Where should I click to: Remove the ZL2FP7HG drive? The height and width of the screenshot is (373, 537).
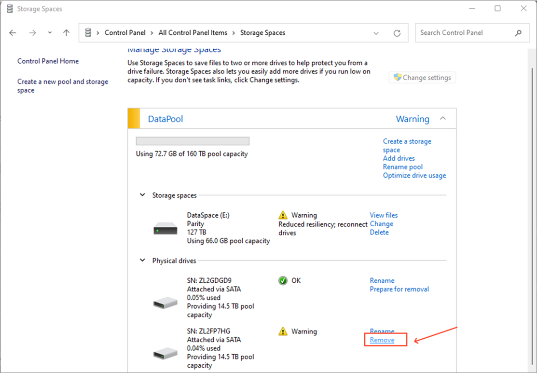[x=382, y=340]
